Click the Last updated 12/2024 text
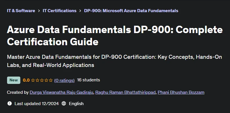This screenshot has width=230, height=113. click(37, 104)
